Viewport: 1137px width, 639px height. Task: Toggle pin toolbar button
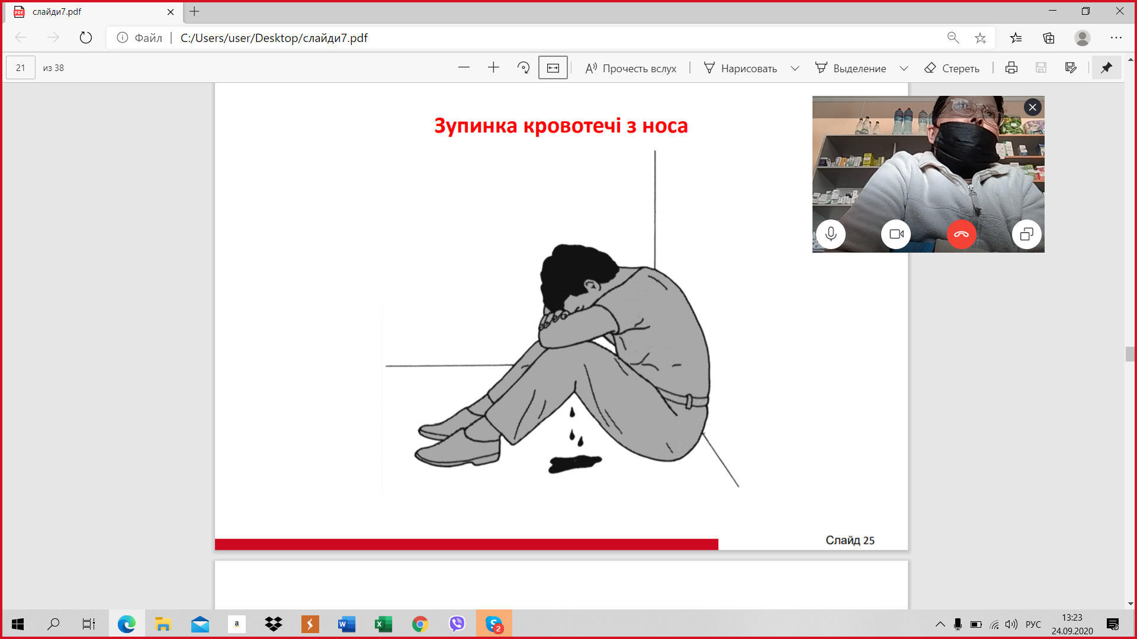click(1106, 68)
